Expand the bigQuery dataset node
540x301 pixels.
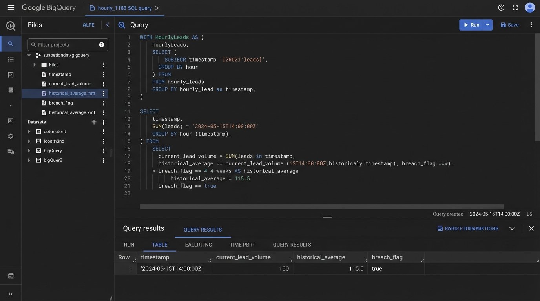(x=29, y=150)
